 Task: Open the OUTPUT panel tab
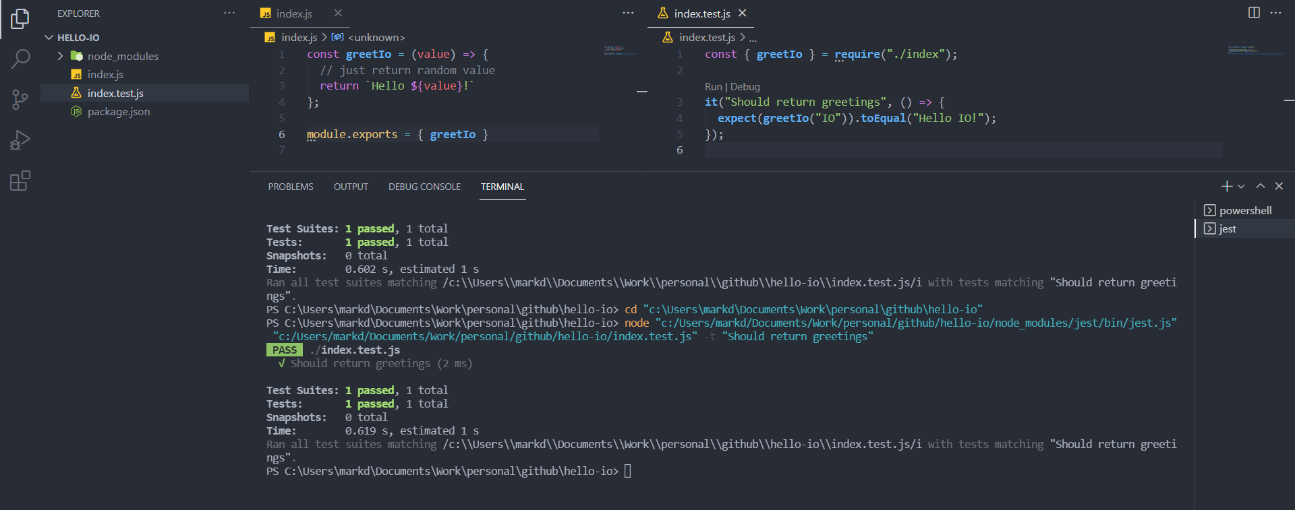pos(351,187)
